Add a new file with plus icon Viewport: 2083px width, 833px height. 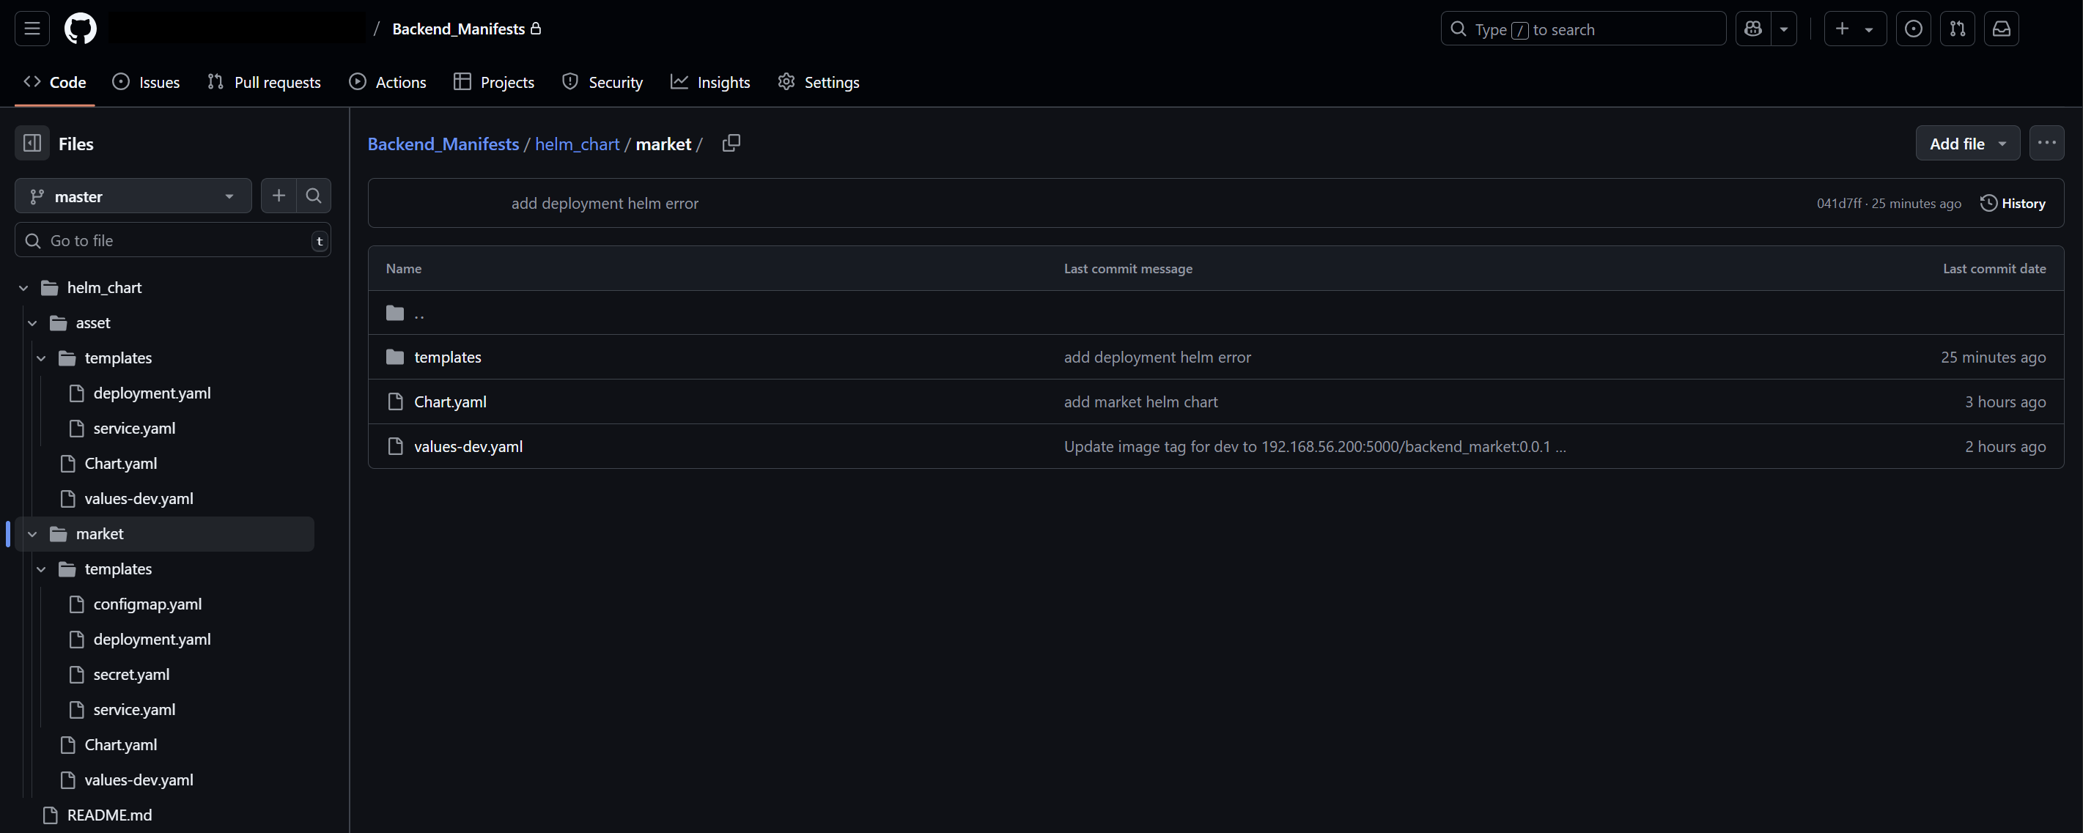click(279, 196)
